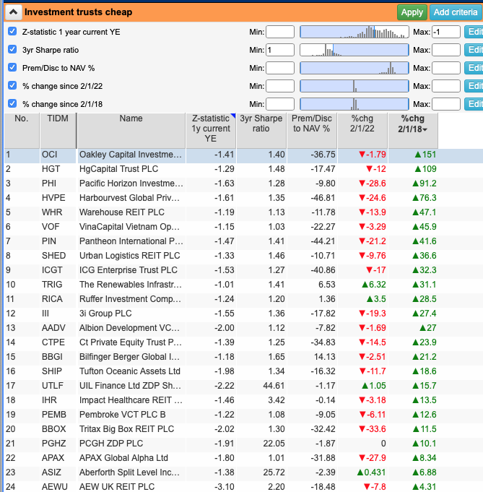The height and width of the screenshot is (492, 483).
Task: Click Pembroke VCT PLC B name
Action: (x=122, y=414)
